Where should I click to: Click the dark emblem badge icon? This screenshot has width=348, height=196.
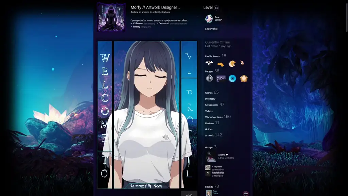[x=209, y=78]
